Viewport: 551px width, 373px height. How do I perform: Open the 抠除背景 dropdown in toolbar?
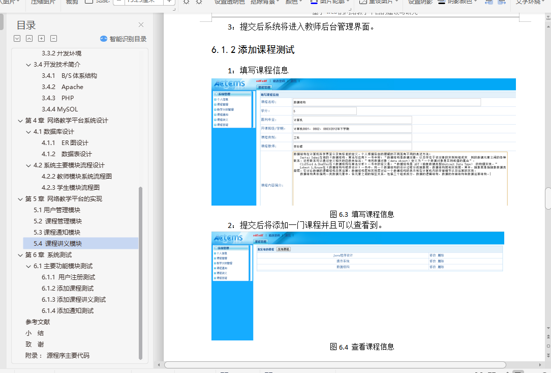click(265, 2)
